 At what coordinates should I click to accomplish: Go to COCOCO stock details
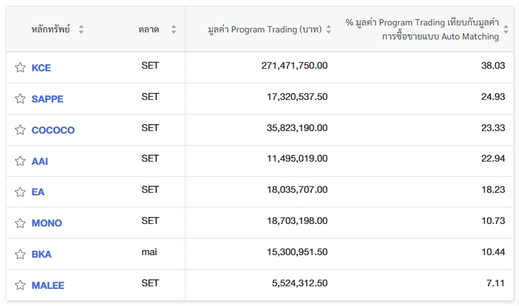click(x=53, y=130)
